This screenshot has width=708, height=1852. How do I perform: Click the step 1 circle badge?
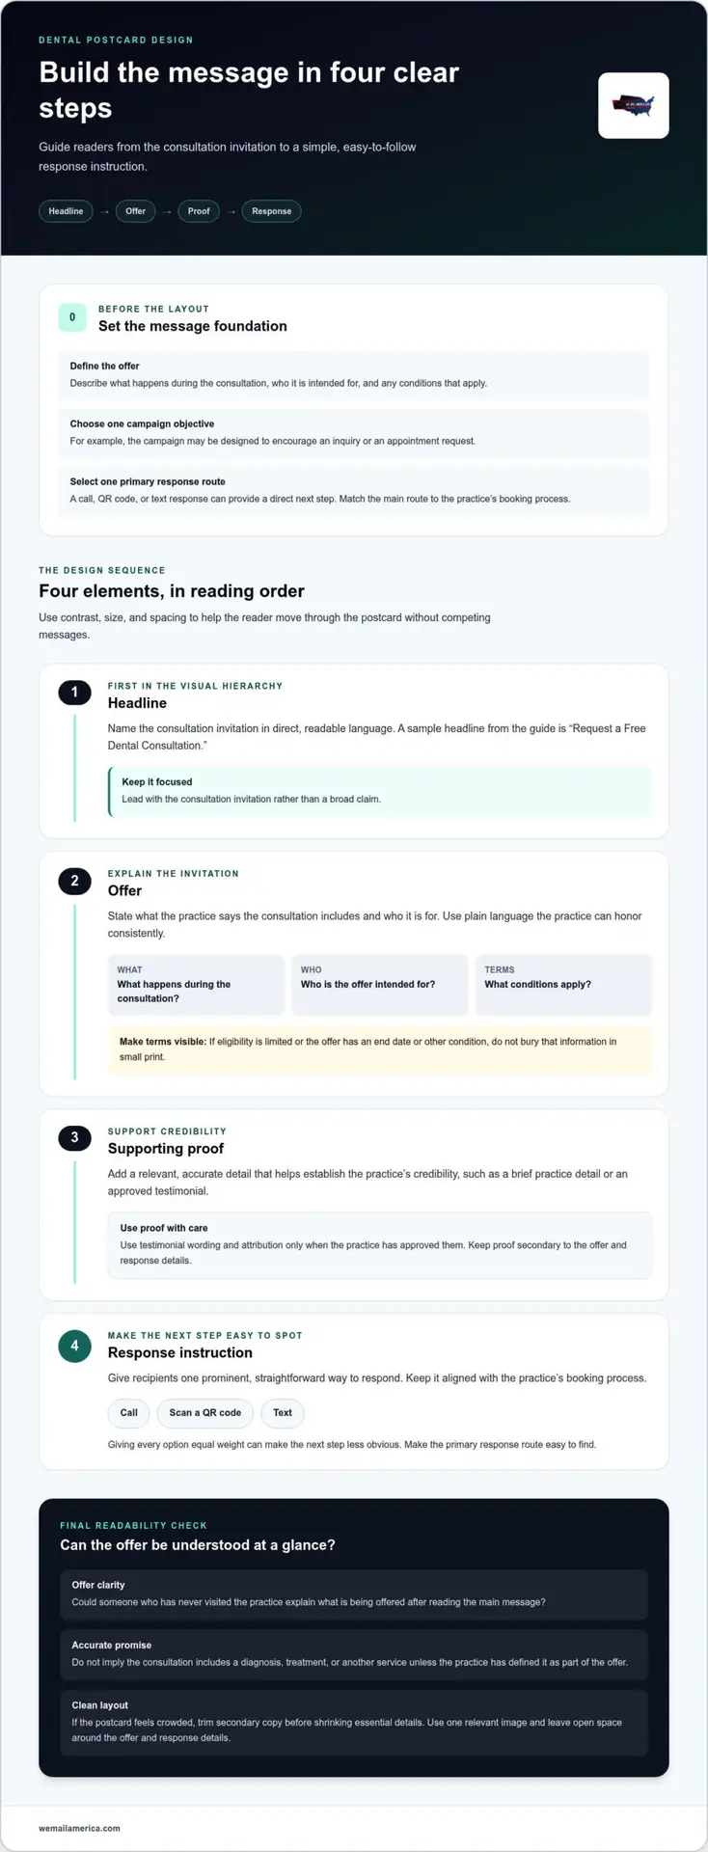[74, 693]
